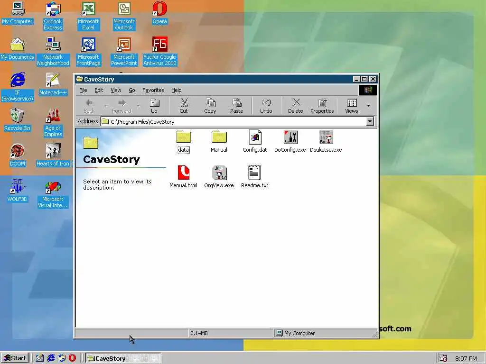Select Outlook Express desktop icon
The height and width of the screenshot is (364, 486).
pyautogui.click(x=53, y=16)
